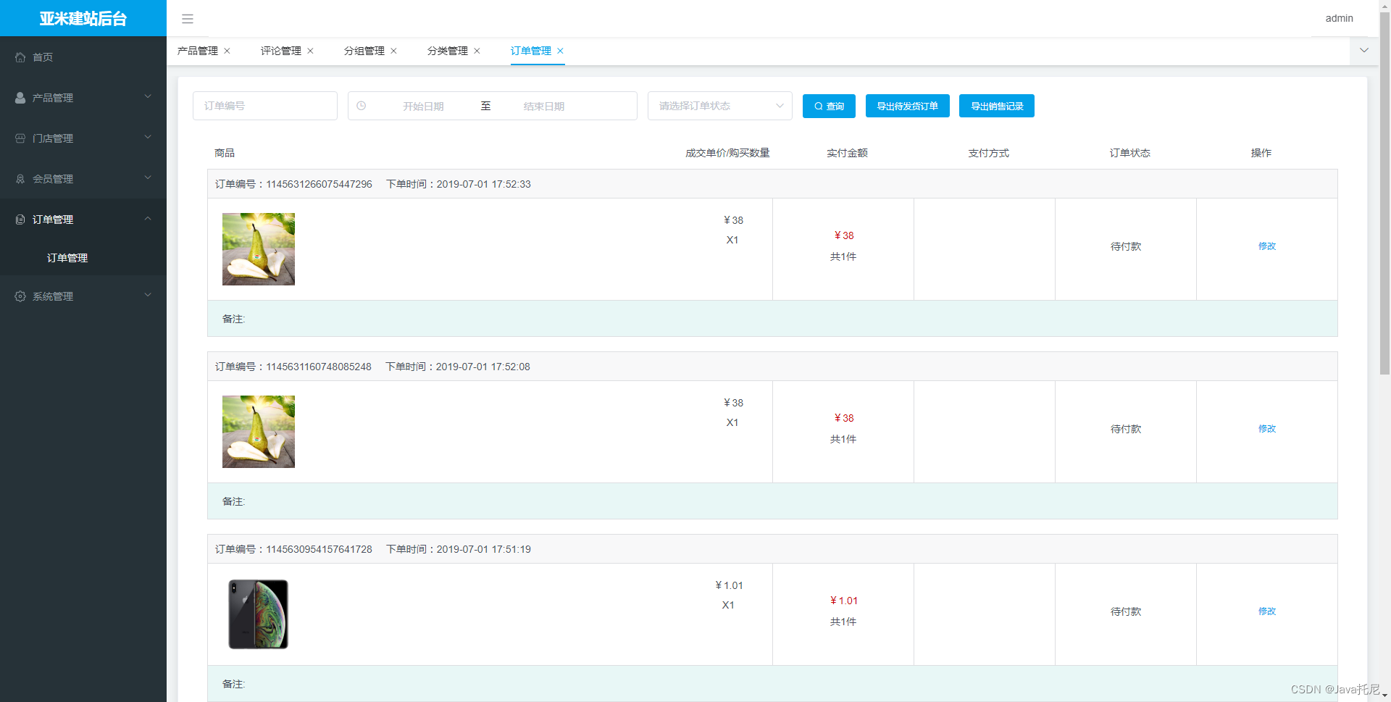This screenshot has height=702, width=1391.
Task: Expand 会员管理 sidebar menu chevron
Action: [148, 177]
